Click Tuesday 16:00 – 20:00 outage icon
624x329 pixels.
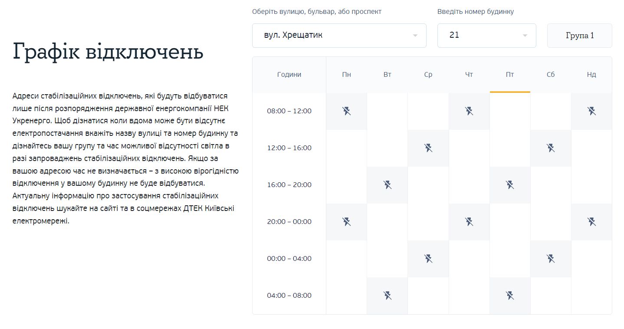388,185
